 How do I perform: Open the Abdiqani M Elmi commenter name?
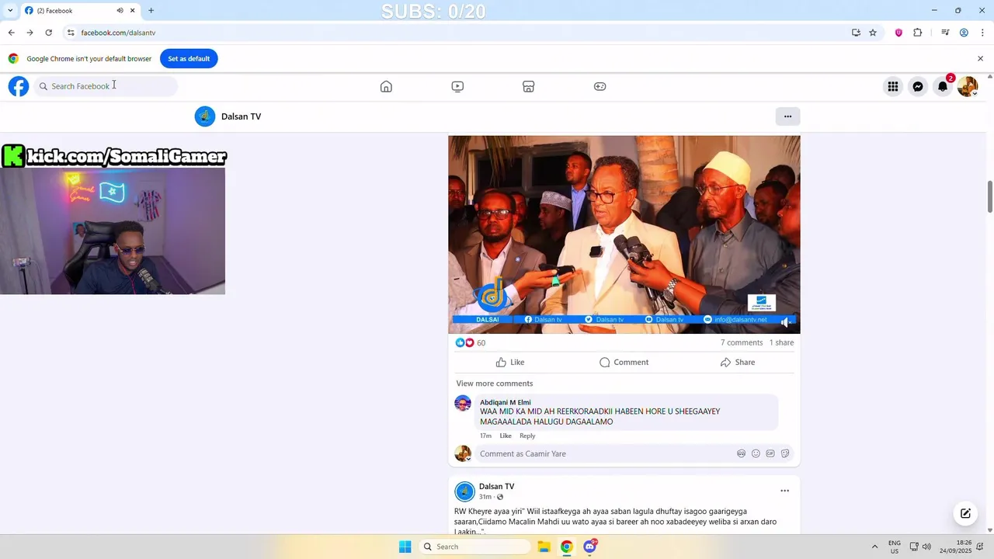pyautogui.click(x=505, y=402)
